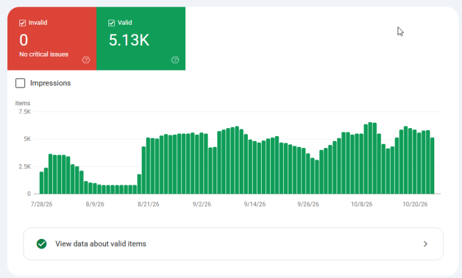
Task: Click the 5.13K valid count
Action: pos(129,40)
